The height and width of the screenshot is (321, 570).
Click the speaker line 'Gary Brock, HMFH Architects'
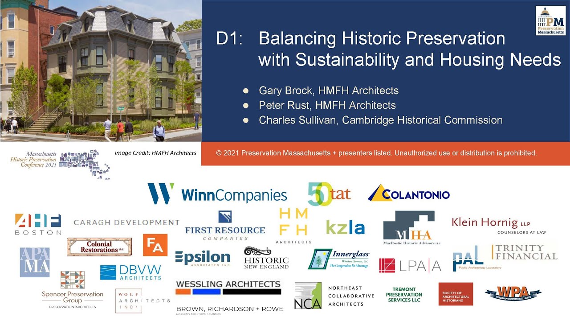tap(329, 91)
